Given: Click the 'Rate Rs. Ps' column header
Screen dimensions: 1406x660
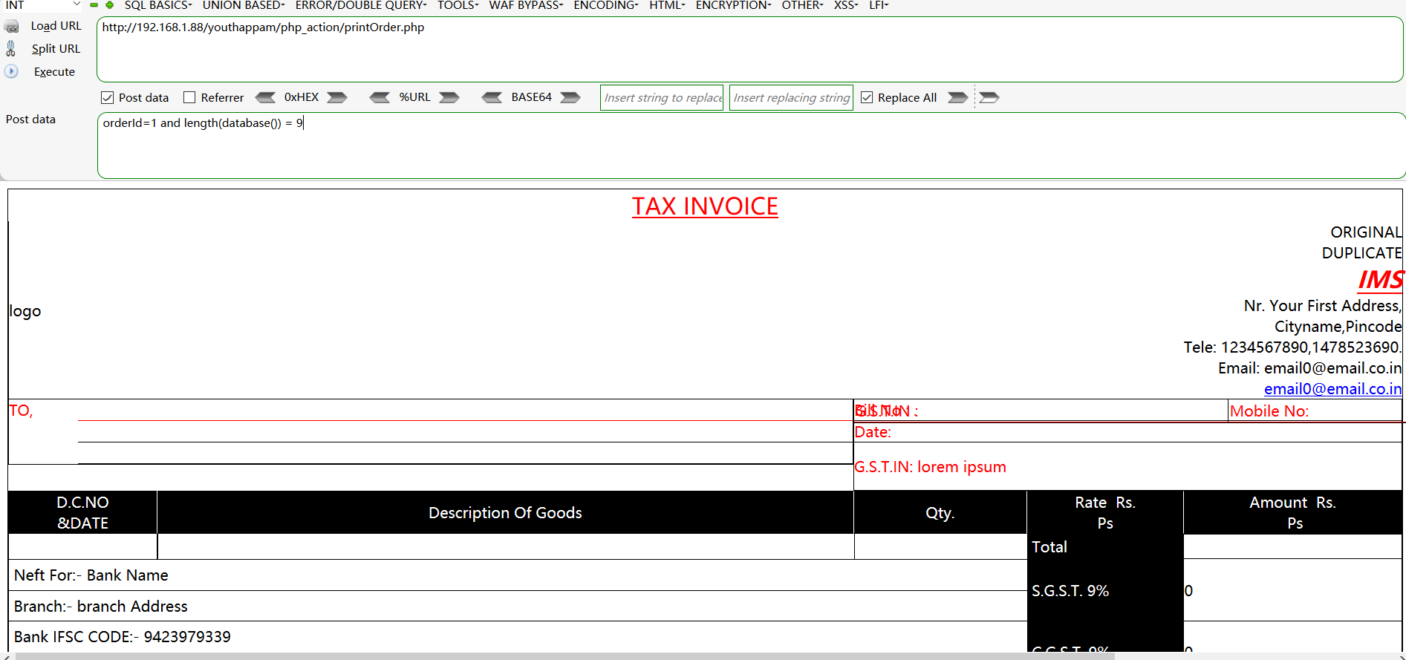Looking at the screenshot, I should point(1105,512).
